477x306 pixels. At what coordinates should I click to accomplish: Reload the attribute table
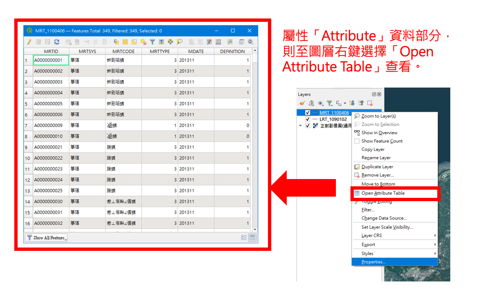[57, 42]
